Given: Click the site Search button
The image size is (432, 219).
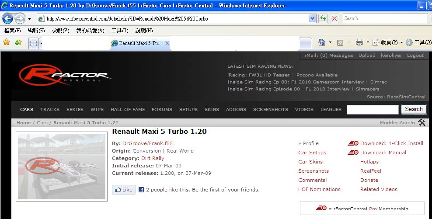Looking at the screenshot, I should [413, 109].
